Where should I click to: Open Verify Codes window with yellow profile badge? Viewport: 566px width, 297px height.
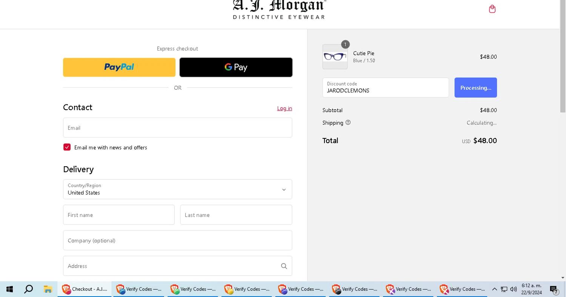[247, 289]
